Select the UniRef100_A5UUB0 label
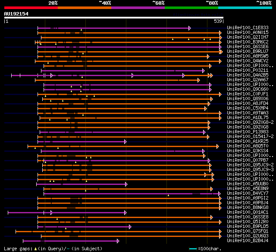The width and height of the screenshot is (276, 252). point(248,184)
